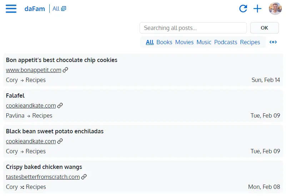Click link icon on enchiladas post
The image size is (286, 196).
(x=60, y=141)
